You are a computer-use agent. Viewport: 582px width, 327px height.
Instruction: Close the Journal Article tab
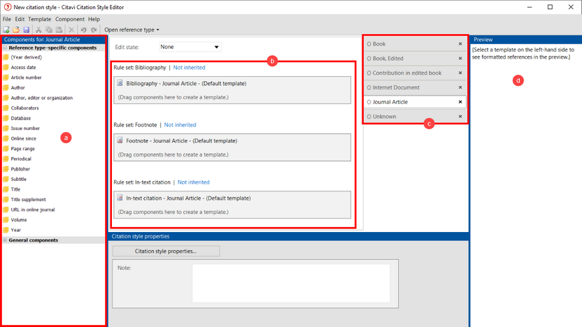point(460,102)
